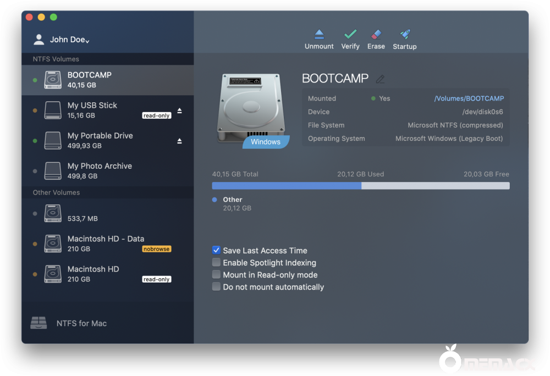The height and width of the screenshot is (376, 550).
Task: Click the Erase toolbar icon
Action: coord(376,35)
